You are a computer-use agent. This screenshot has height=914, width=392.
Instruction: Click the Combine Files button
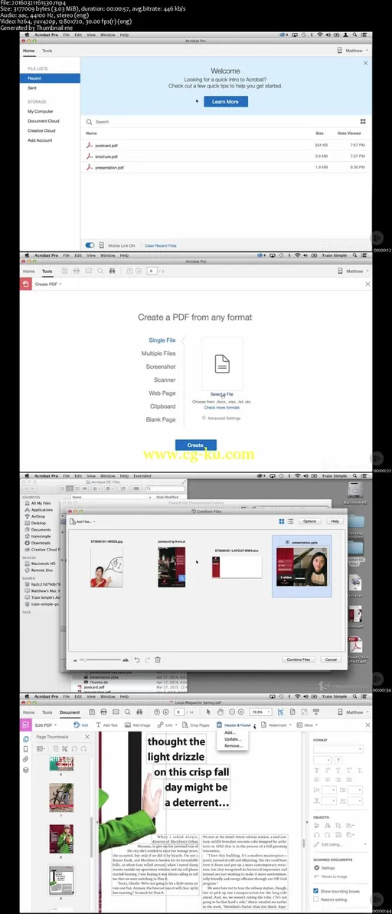coord(299,659)
